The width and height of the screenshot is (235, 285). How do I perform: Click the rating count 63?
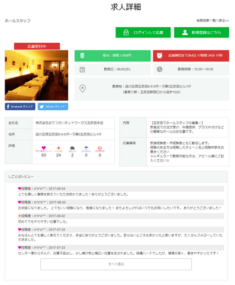coord(44,155)
